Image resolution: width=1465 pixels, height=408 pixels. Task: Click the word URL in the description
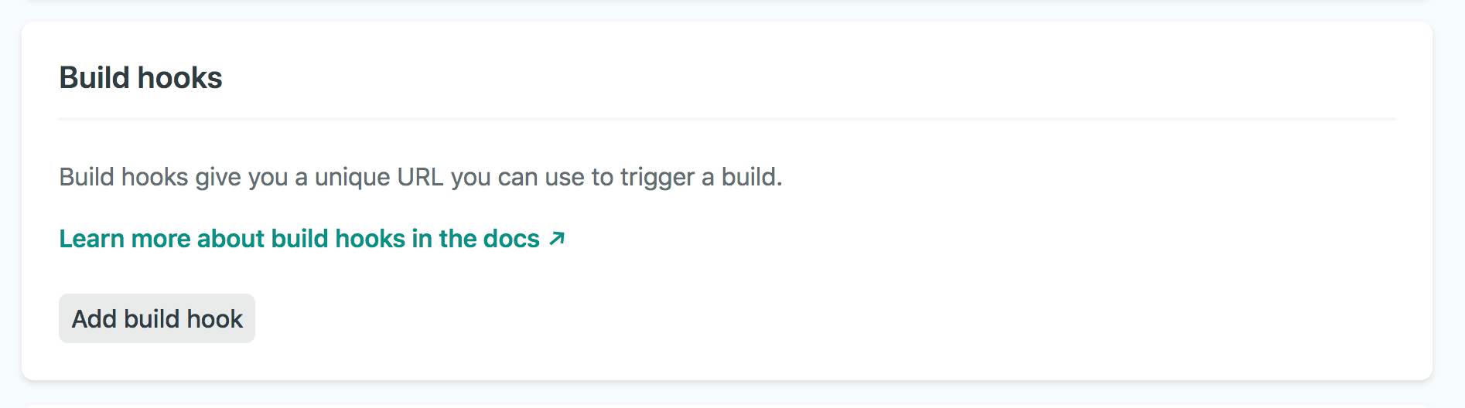click(420, 177)
